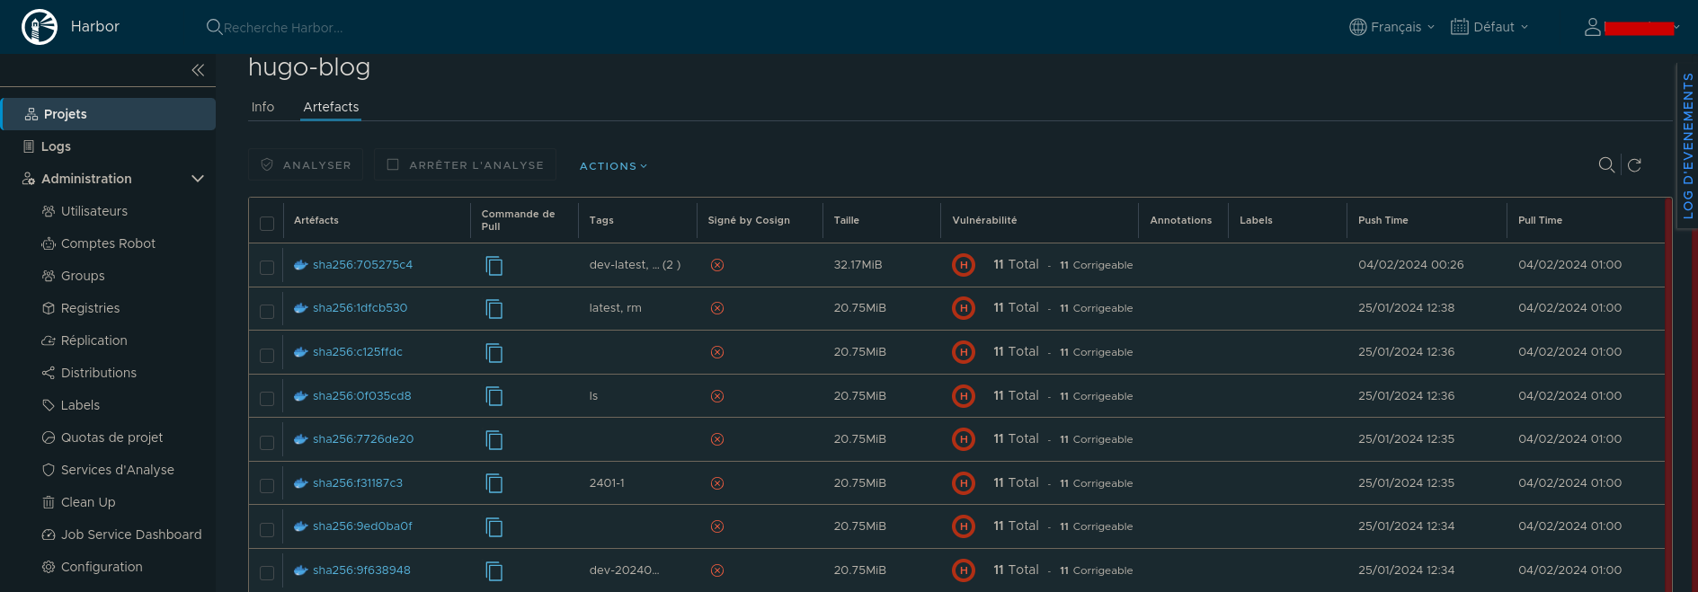Copy pull command for sha256:7726de20

click(494, 439)
